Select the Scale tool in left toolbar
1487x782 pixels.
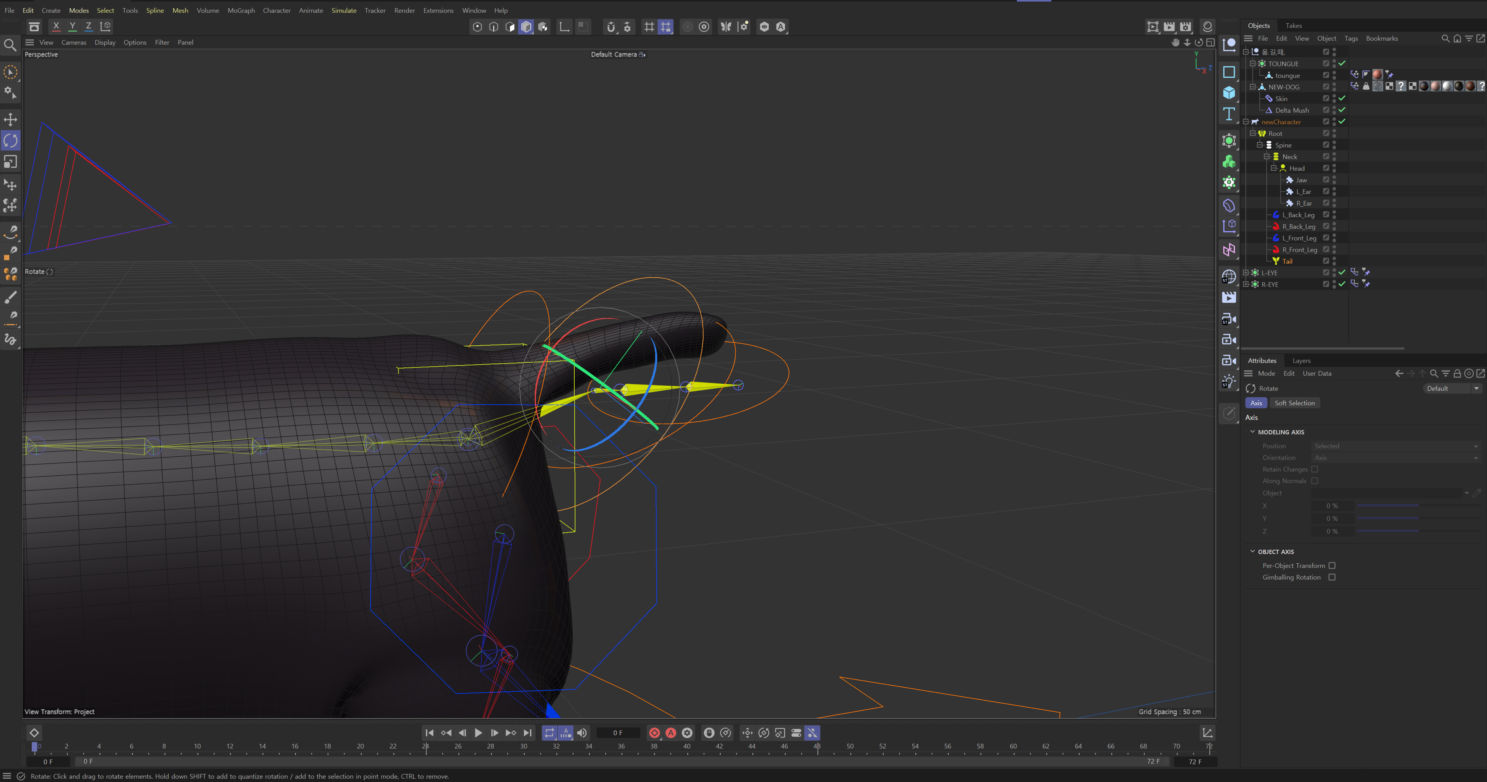(10, 161)
